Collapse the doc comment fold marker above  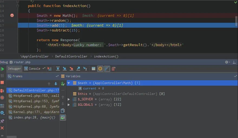click(x=18, y=1)
